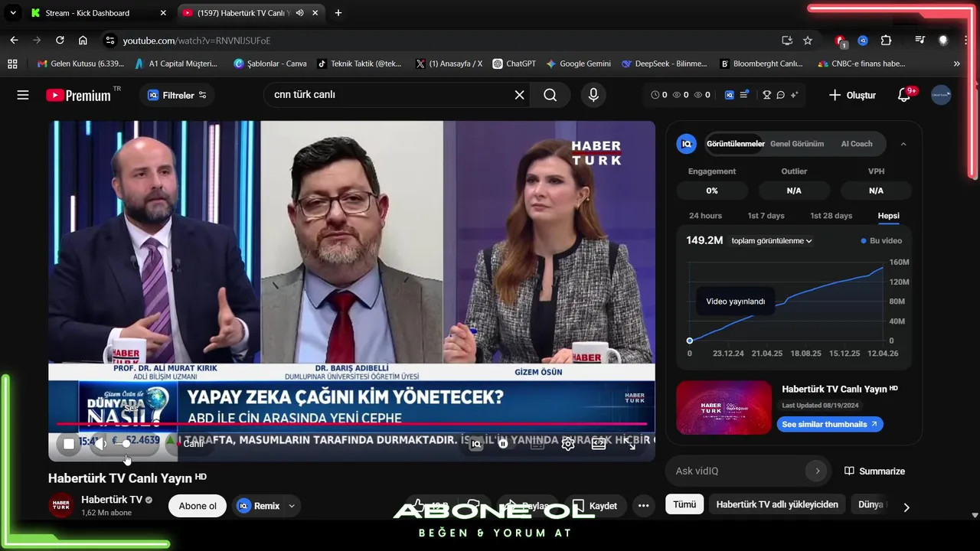Screen dimensions: 980x551
Task: Stop the video with square player button
Action: (x=69, y=443)
